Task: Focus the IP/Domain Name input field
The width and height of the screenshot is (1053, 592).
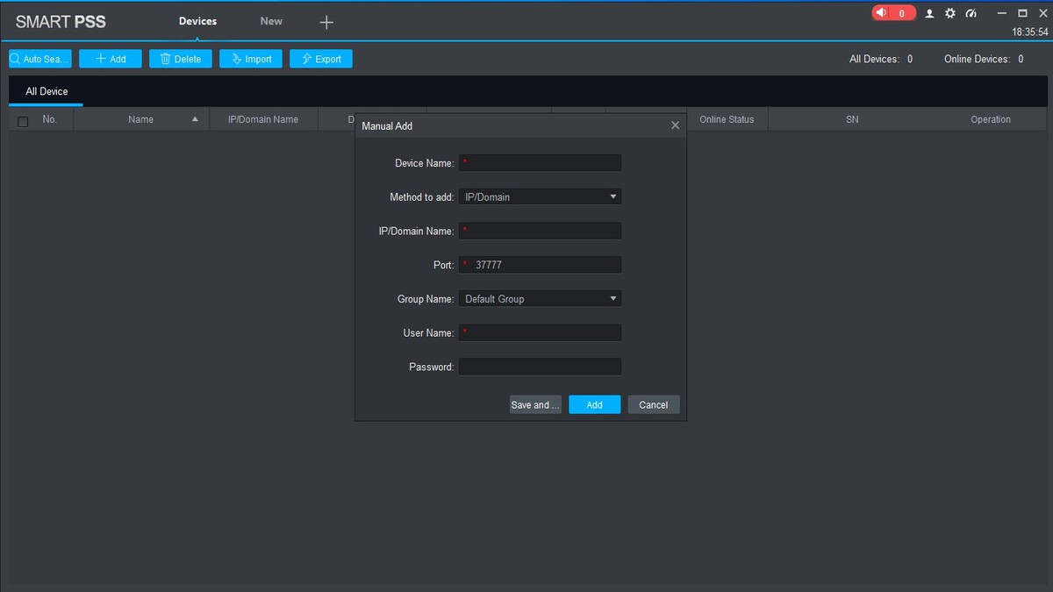Action: (x=540, y=231)
